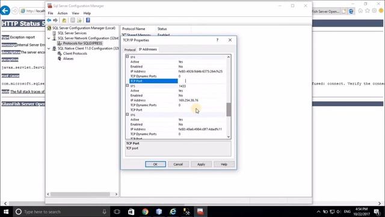
Task: Click the Cancel button
Action: [178, 164]
